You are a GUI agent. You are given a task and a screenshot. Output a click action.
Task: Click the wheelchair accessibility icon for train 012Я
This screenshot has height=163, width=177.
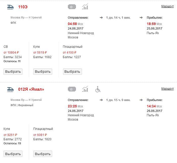coord(98,89)
